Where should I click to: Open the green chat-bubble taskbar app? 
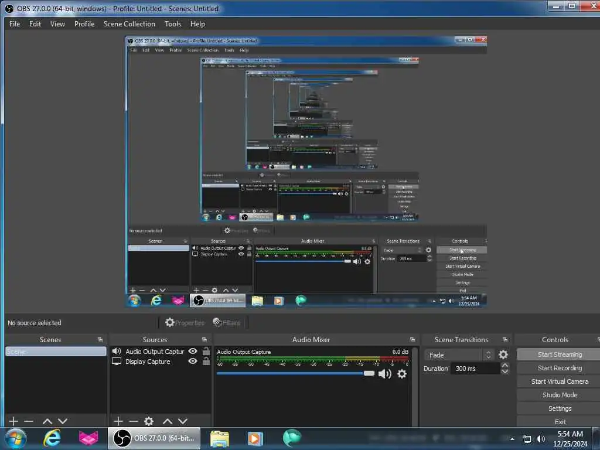click(x=292, y=437)
